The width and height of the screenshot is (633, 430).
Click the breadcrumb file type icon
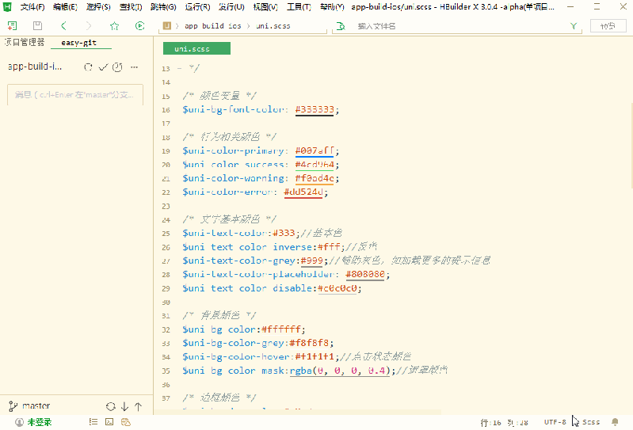[x=166, y=26]
